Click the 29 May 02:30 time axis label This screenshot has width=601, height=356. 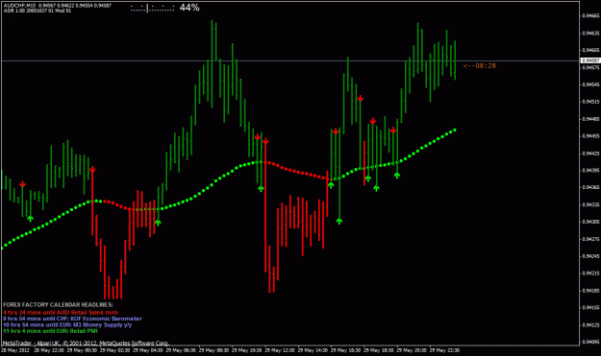[x=114, y=350]
